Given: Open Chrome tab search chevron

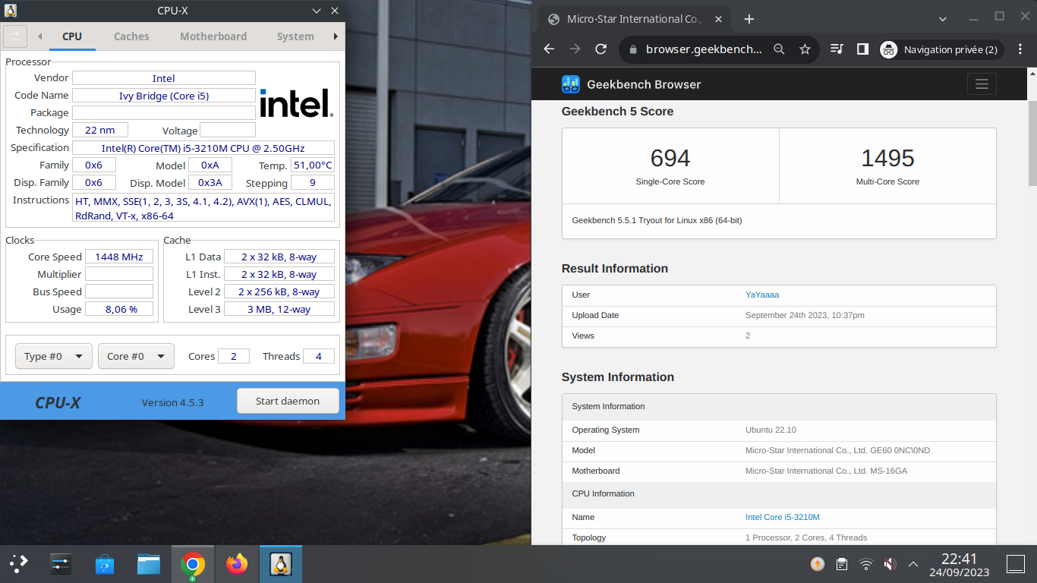Looking at the screenshot, I should 943,18.
